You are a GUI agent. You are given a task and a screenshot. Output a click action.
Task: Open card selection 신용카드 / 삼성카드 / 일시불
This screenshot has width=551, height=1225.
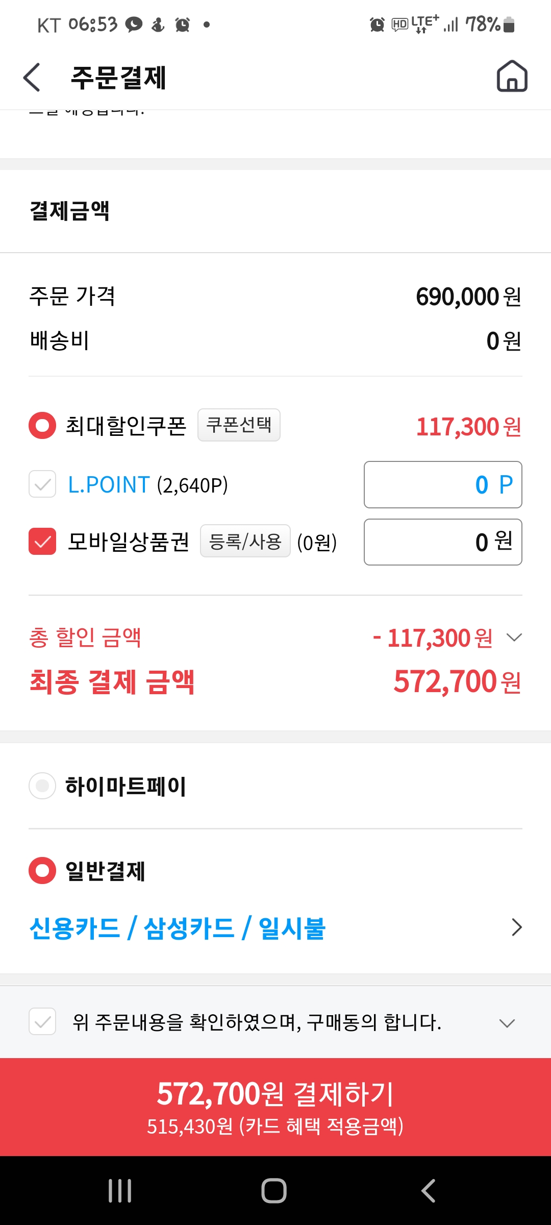pyautogui.click(x=275, y=928)
